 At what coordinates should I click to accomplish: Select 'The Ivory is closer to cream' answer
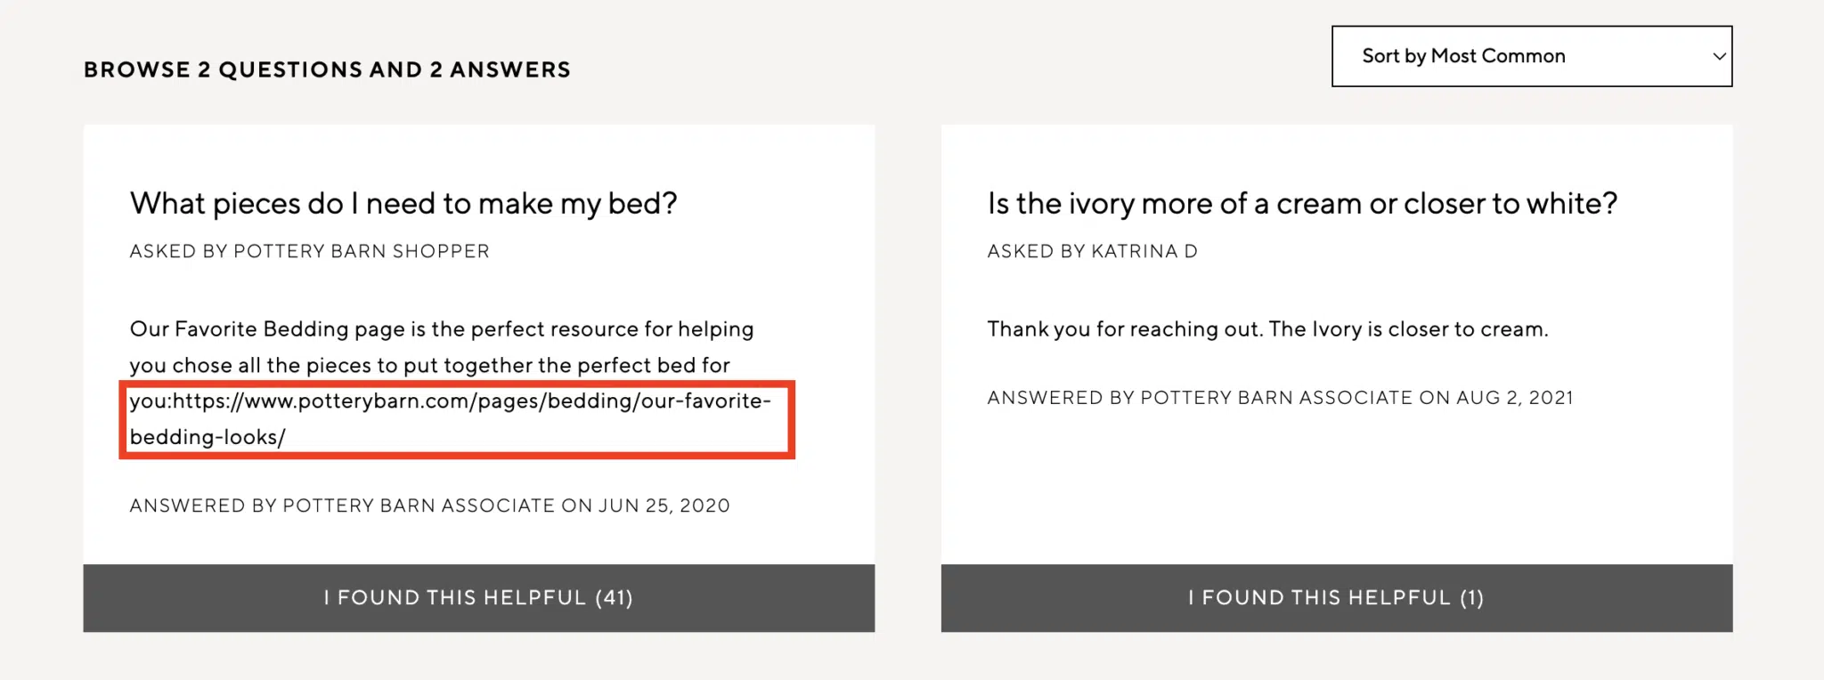click(x=1268, y=328)
